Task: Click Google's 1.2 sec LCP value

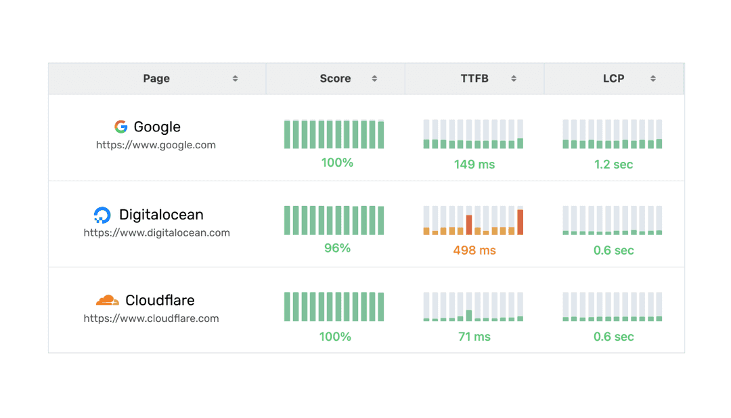Action: click(613, 164)
